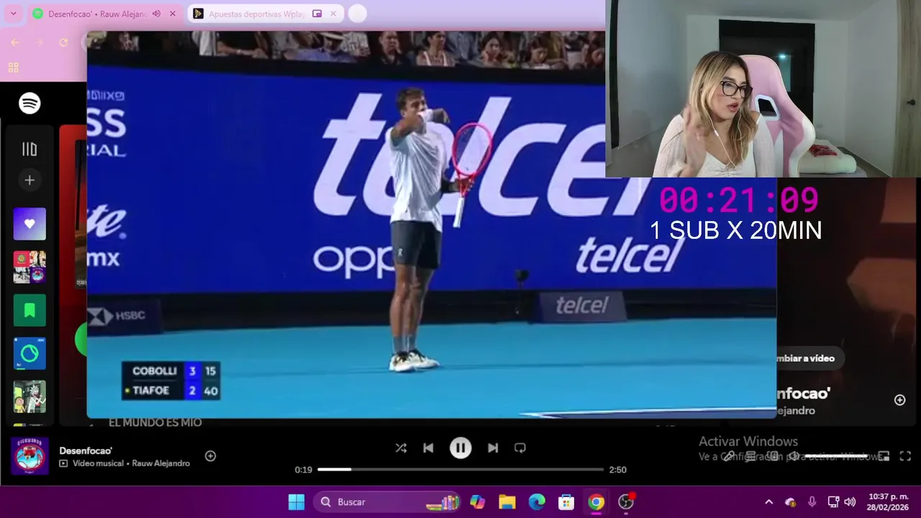Open Copilot from the taskbar
The image size is (921, 518).
[478, 502]
